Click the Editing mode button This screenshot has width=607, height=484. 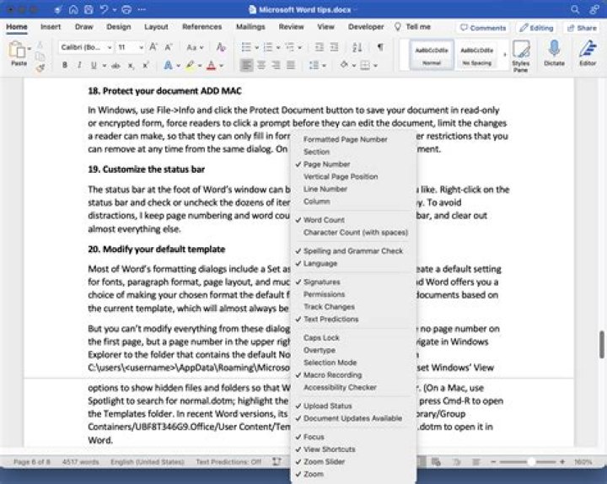(536, 28)
